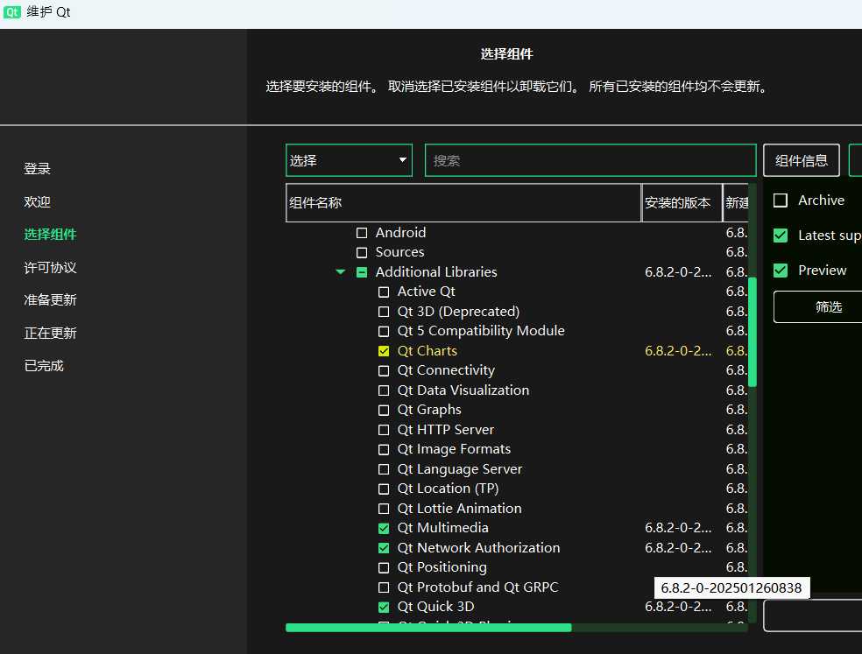Check the Qt 5 Compatibility Module checkbox
862x654 pixels.
click(384, 332)
